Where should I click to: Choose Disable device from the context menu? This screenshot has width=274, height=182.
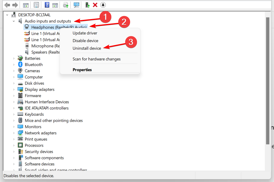point(85,41)
